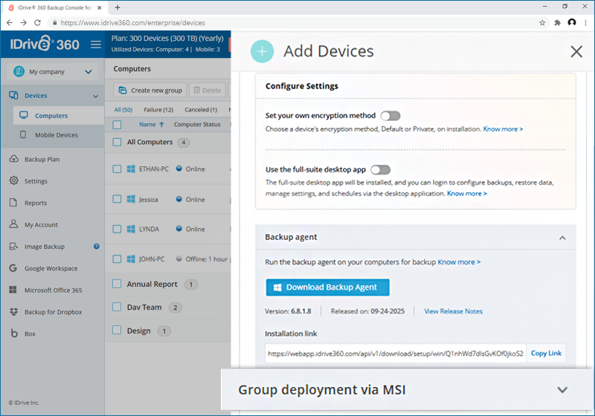Collapse the Backup agent section
This screenshot has height=416, width=595.
(x=562, y=238)
